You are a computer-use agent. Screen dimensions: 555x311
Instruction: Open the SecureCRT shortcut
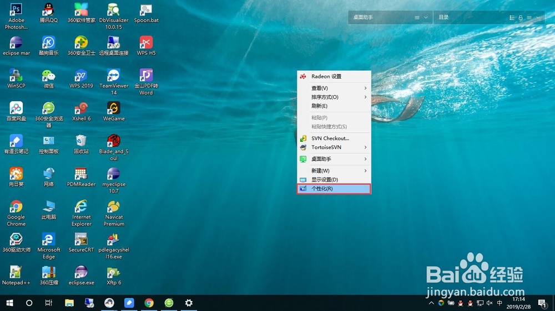[81, 243]
